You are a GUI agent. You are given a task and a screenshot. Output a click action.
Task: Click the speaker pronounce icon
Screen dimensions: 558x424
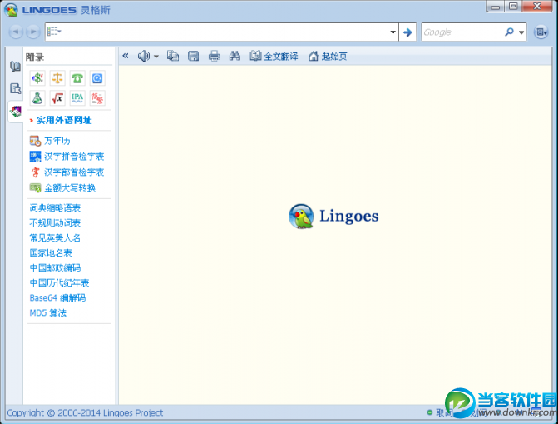tap(144, 56)
